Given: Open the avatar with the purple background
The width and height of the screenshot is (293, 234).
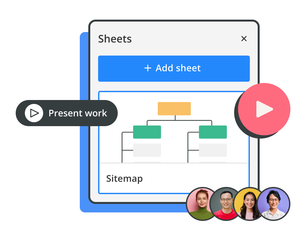Looking at the screenshot, I should coord(273,204).
